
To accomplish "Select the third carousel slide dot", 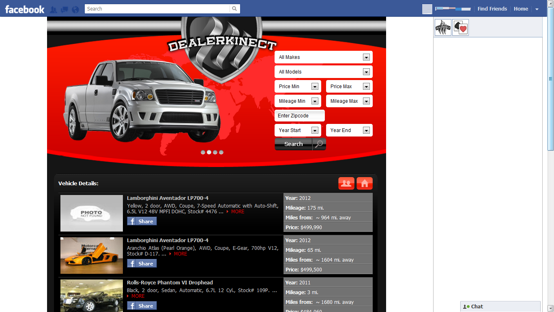I will pyautogui.click(x=215, y=152).
